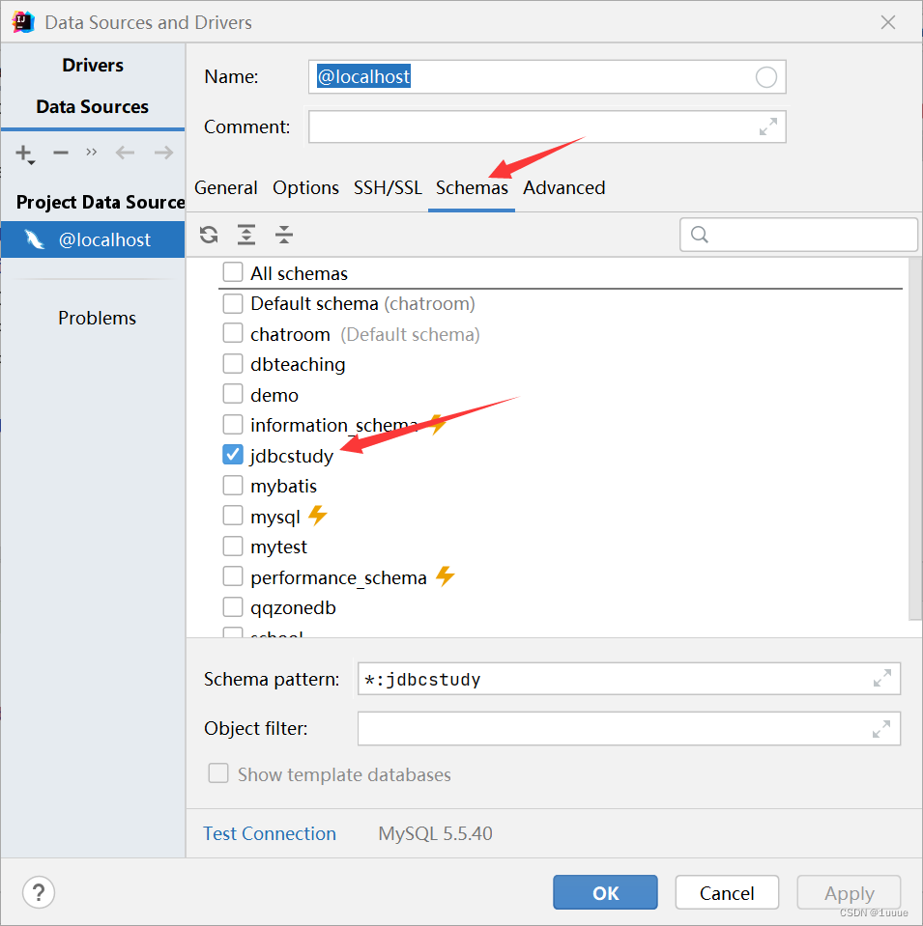The height and width of the screenshot is (926, 923).
Task: Enable the dbteaching schema checkbox
Action: (x=232, y=364)
